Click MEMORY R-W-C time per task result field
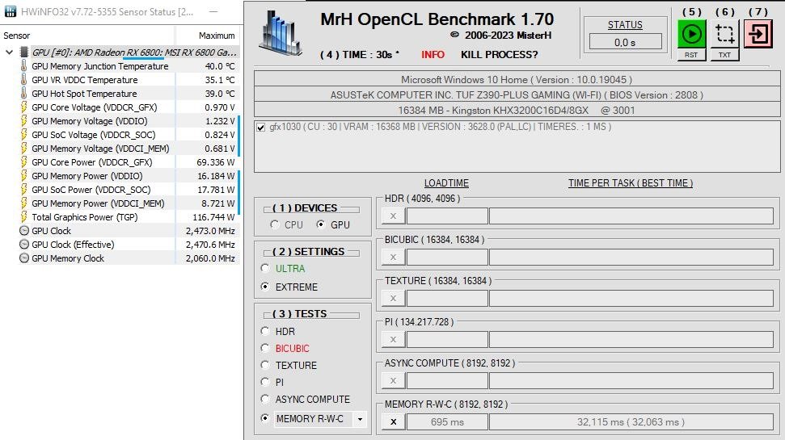The width and height of the screenshot is (785, 440). tap(631, 422)
